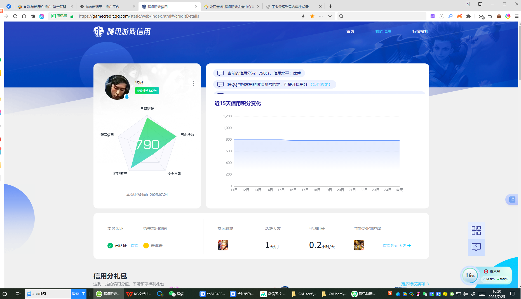Open the browser downloads icon

point(481,16)
